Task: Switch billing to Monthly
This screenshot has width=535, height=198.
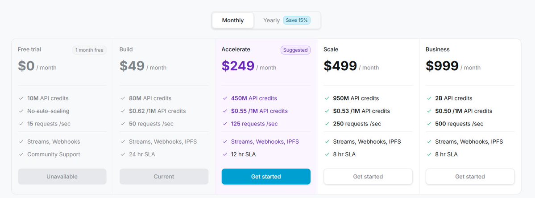Action: (233, 20)
